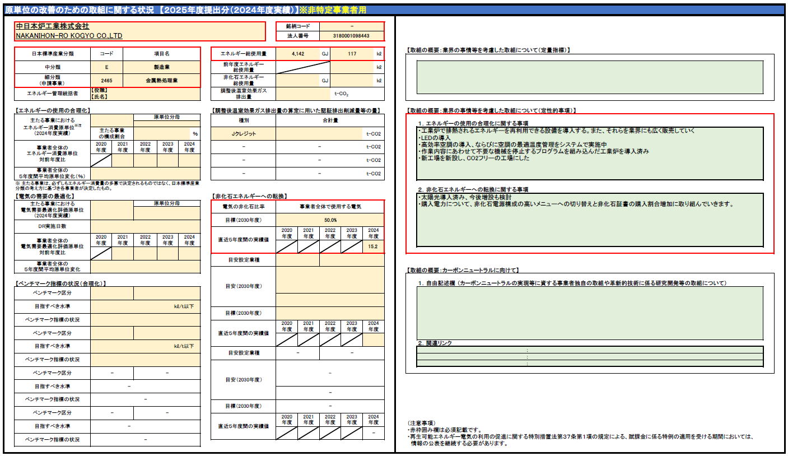
Task: Click the blue title header bar
Action: (x=394, y=10)
